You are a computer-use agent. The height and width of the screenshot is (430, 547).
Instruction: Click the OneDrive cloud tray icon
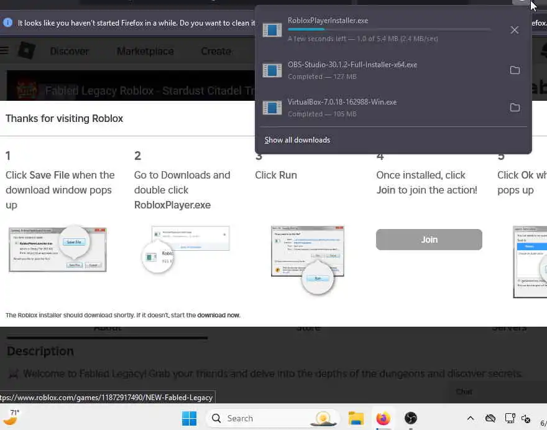pyautogui.click(x=490, y=418)
